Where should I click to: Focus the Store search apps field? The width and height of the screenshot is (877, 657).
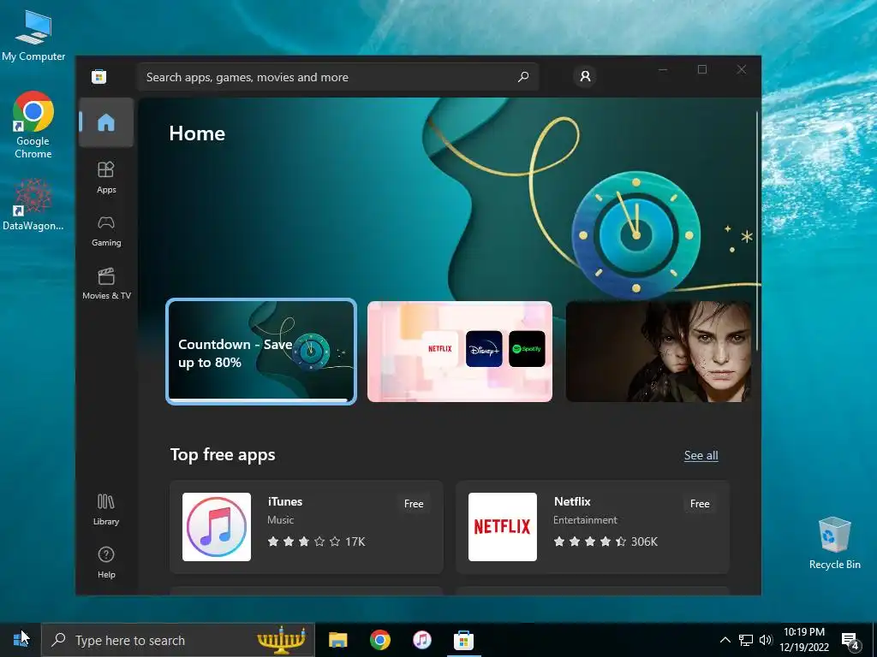[x=337, y=76]
